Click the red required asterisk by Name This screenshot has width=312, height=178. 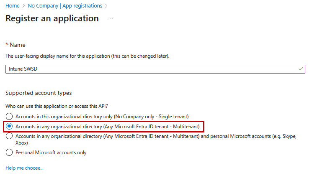(7, 44)
